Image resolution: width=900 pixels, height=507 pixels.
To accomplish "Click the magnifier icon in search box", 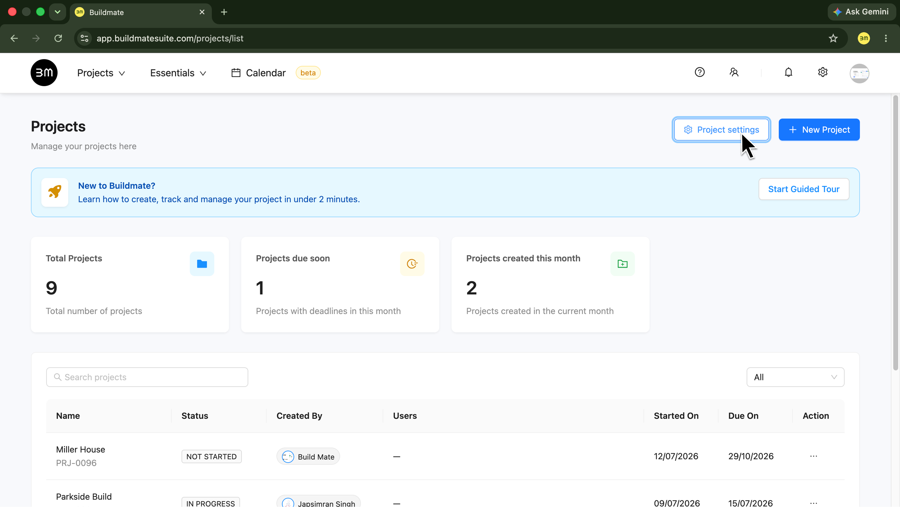I will click(58, 377).
